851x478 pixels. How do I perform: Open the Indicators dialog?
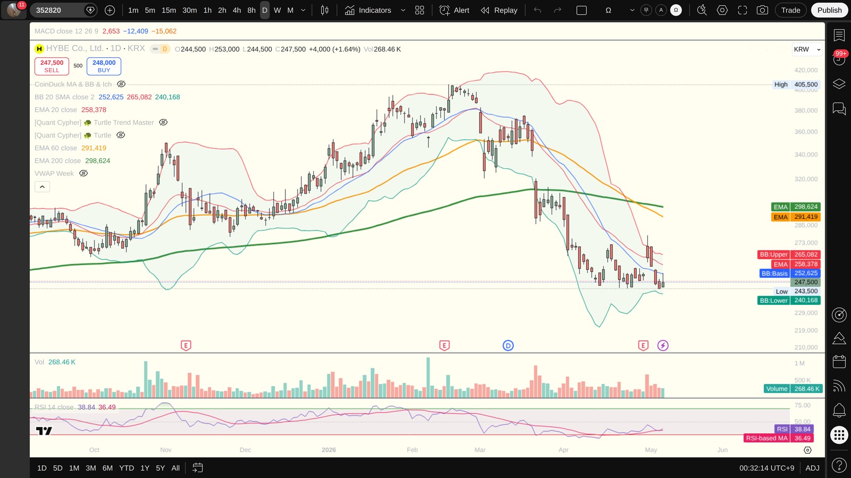pos(368,10)
